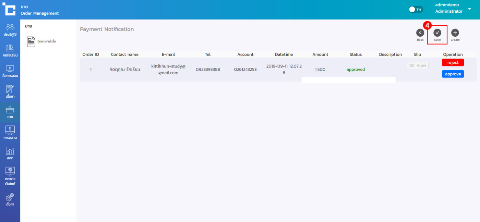
Task: Select the sales basket icon
Action: tap(10, 110)
